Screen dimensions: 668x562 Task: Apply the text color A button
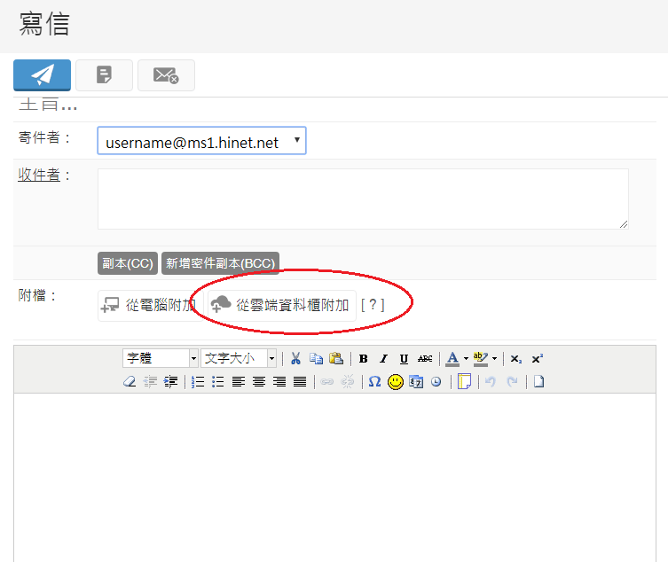[x=452, y=359]
